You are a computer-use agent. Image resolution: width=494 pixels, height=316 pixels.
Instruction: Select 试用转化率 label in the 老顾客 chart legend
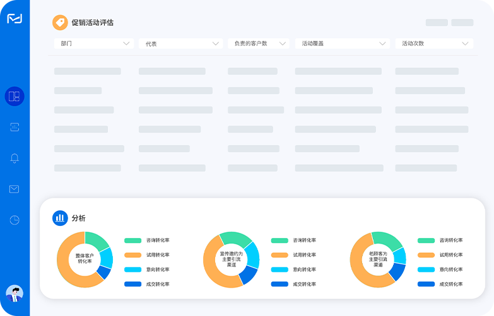point(451,255)
